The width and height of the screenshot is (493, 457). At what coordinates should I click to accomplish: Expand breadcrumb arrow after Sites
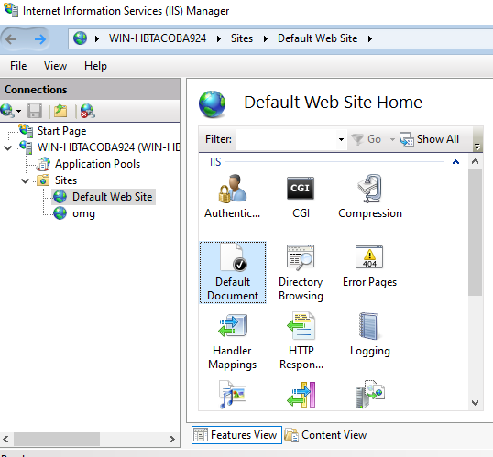click(266, 38)
